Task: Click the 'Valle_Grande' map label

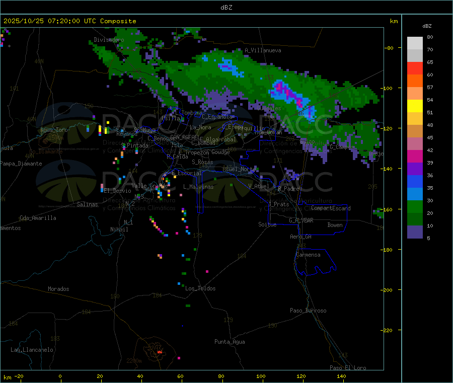Action: 149,185
